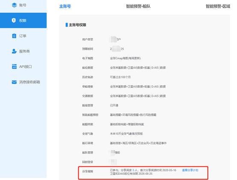Click the 订单 clipboard icon
237x180 pixels.
(14, 36)
